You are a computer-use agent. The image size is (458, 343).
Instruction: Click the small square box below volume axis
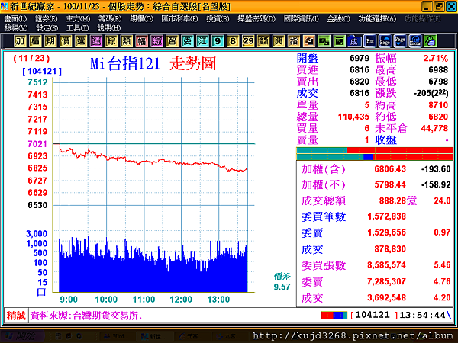coord(41,292)
